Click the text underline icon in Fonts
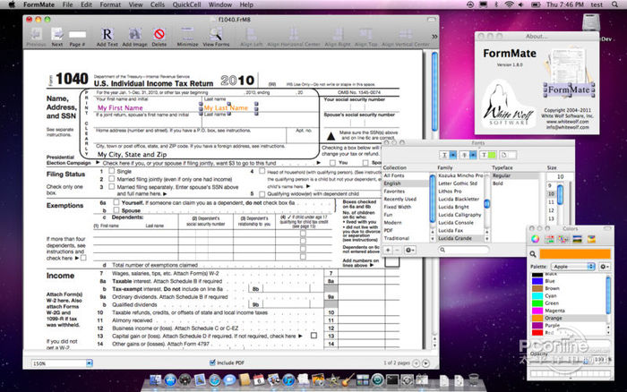Image resolution: width=627 pixels, height=392 pixels. pyautogui.click(x=448, y=155)
